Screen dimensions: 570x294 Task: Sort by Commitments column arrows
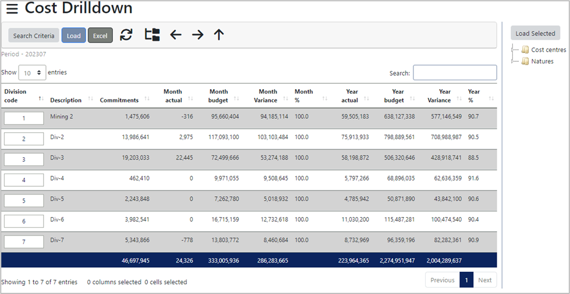pos(147,99)
